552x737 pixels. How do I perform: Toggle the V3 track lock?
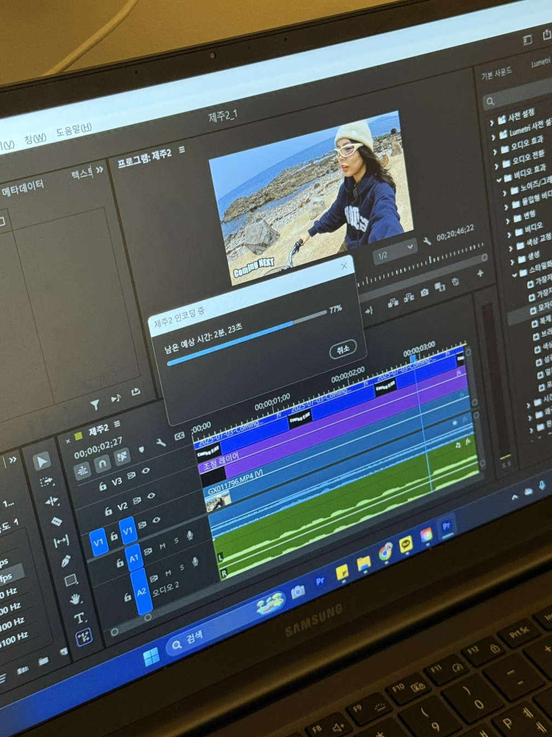click(102, 486)
